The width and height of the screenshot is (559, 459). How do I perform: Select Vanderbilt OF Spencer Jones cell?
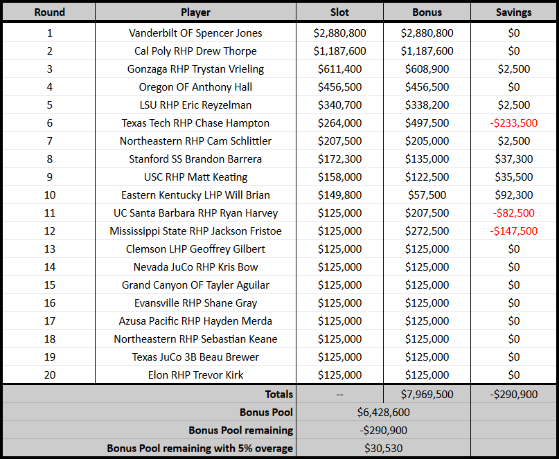tap(196, 33)
